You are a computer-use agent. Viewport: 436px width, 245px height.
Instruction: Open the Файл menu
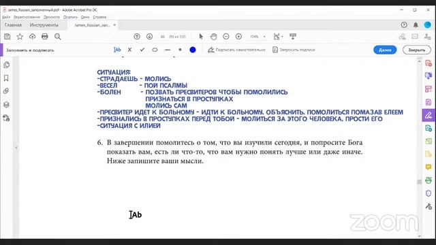click(6, 17)
